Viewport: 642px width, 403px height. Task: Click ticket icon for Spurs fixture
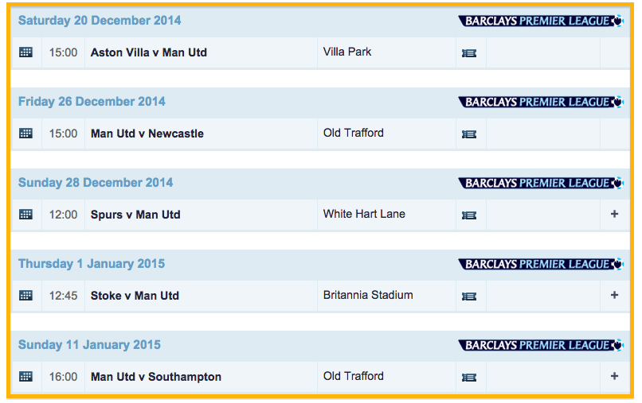pos(469,215)
